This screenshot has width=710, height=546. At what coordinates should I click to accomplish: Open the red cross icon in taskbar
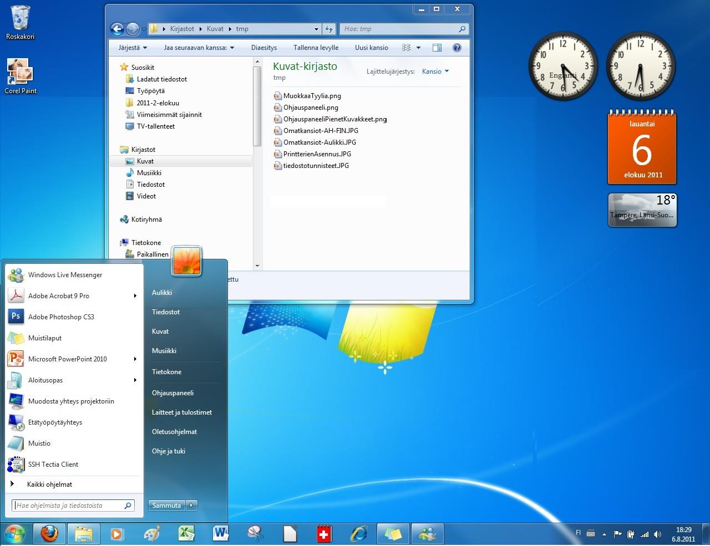point(324,534)
